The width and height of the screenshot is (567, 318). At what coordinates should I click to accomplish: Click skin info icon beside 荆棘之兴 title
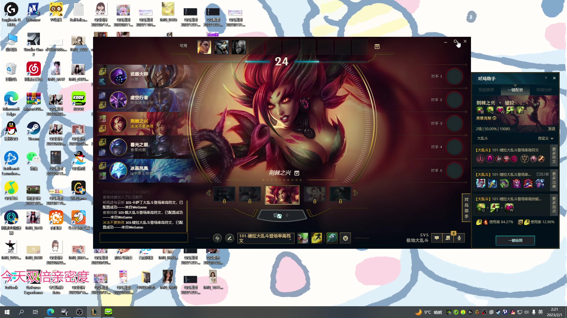coord(297,173)
